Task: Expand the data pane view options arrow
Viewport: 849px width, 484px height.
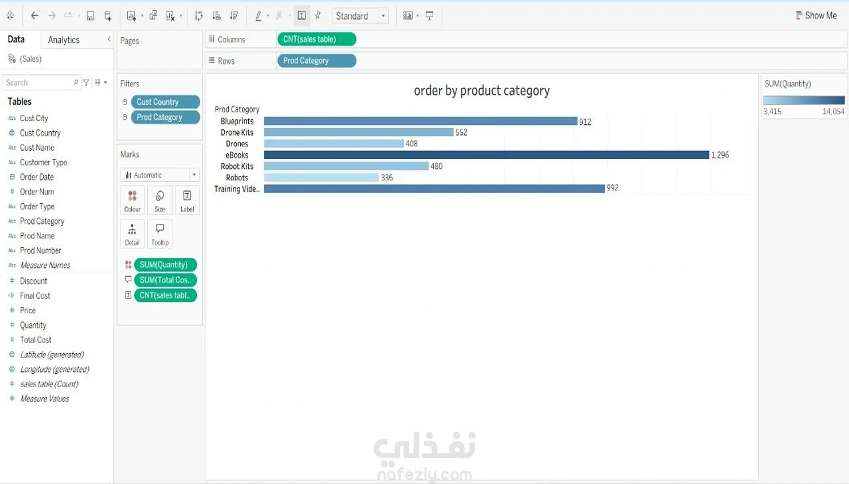Action: (105, 82)
